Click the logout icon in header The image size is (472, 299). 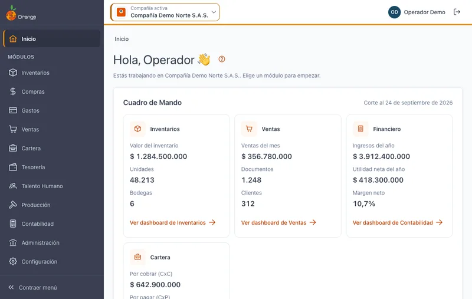457,12
